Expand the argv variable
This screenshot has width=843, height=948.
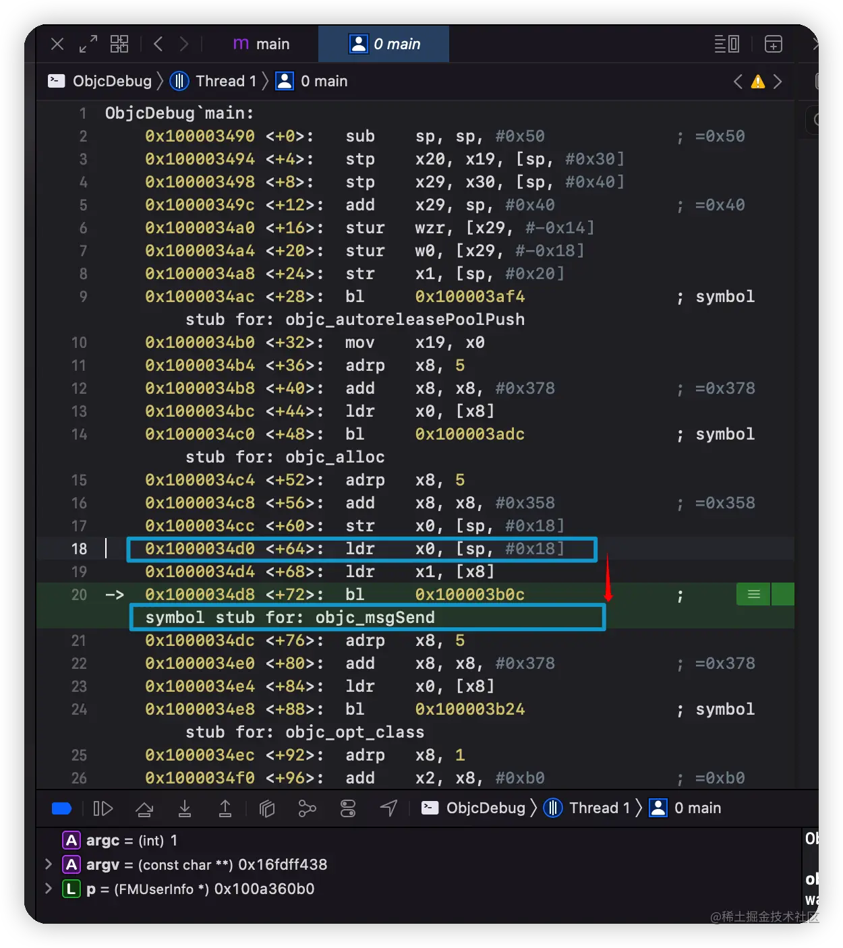(x=48, y=864)
